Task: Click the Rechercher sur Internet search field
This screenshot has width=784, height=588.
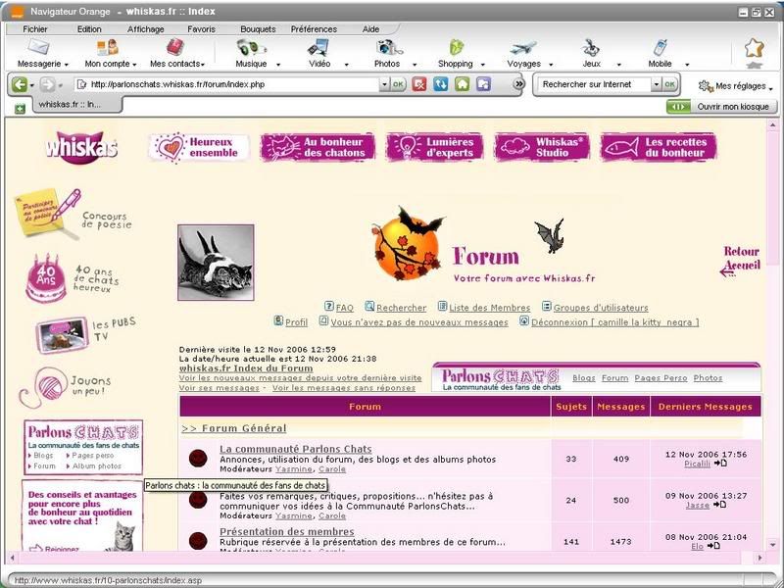Action: coord(595,84)
